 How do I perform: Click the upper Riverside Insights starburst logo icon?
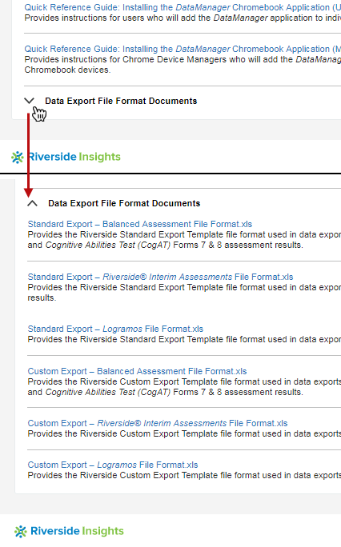tap(17, 158)
